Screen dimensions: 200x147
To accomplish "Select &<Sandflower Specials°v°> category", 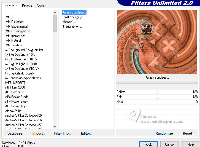I will click(23, 78).
